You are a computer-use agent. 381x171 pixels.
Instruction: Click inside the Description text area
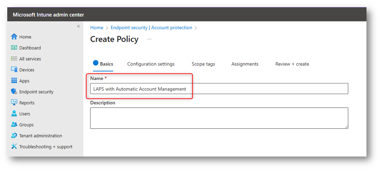click(219, 118)
